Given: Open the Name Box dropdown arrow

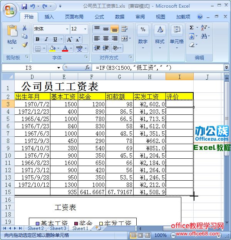Looking at the screenshot, I should click(x=59, y=68).
